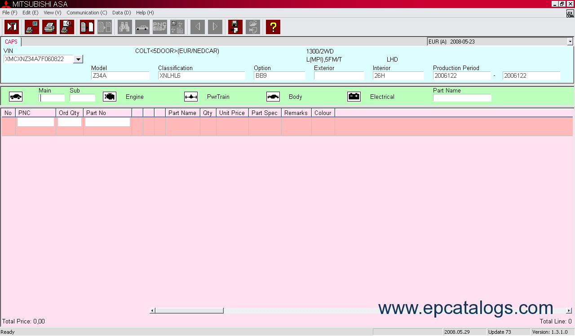575x336 pixels.
Task: Click the binoculars search icon
Action: point(125,27)
